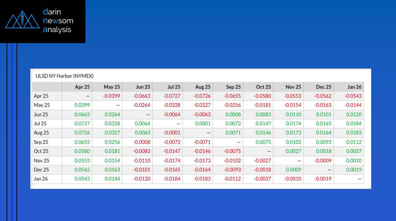Select the 'Jan 26' row label
Image resolution: width=396 pixels, height=221 pixels.
pyautogui.click(x=41, y=179)
